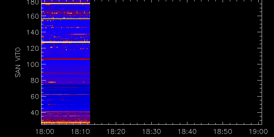The image size is (274, 137).
Task: Click the 18:10 time axis label
Action: [80, 132]
